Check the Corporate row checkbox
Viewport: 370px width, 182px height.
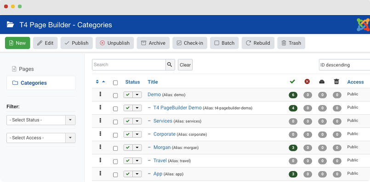115,135
